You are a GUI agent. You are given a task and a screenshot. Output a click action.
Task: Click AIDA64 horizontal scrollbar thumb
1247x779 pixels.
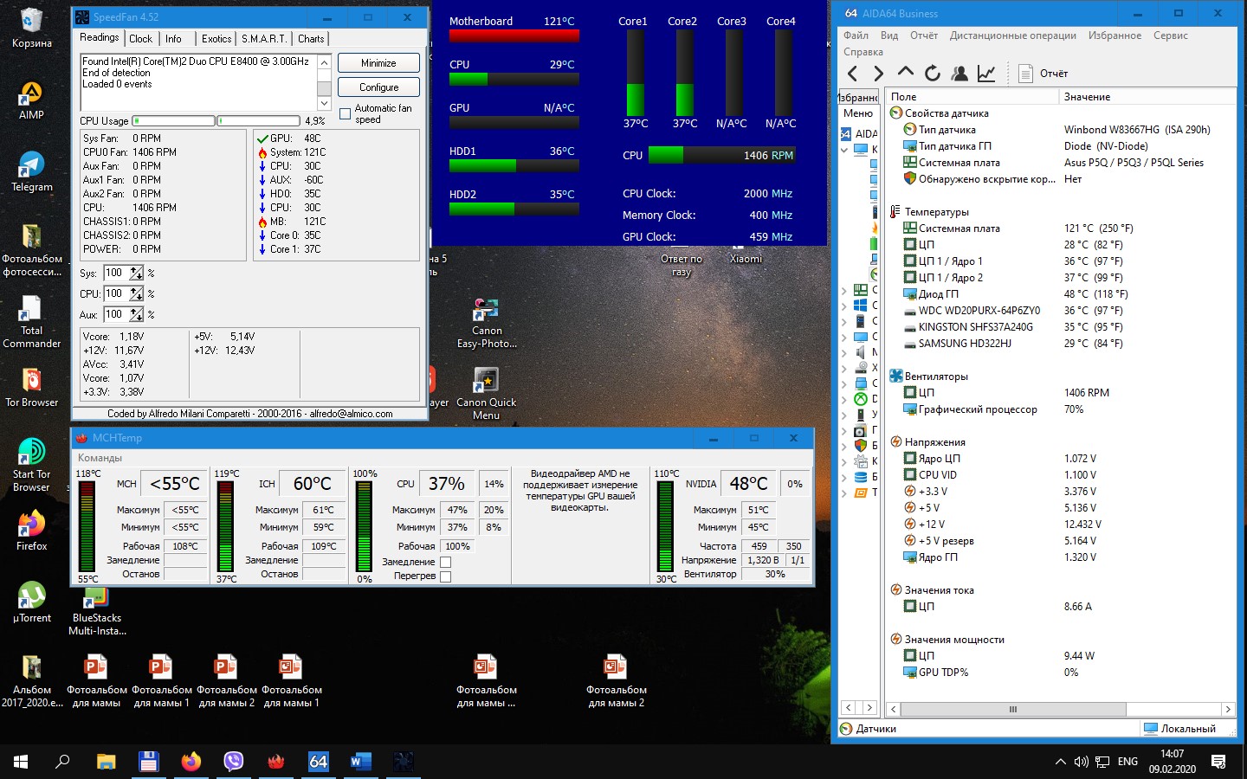tap(1012, 709)
